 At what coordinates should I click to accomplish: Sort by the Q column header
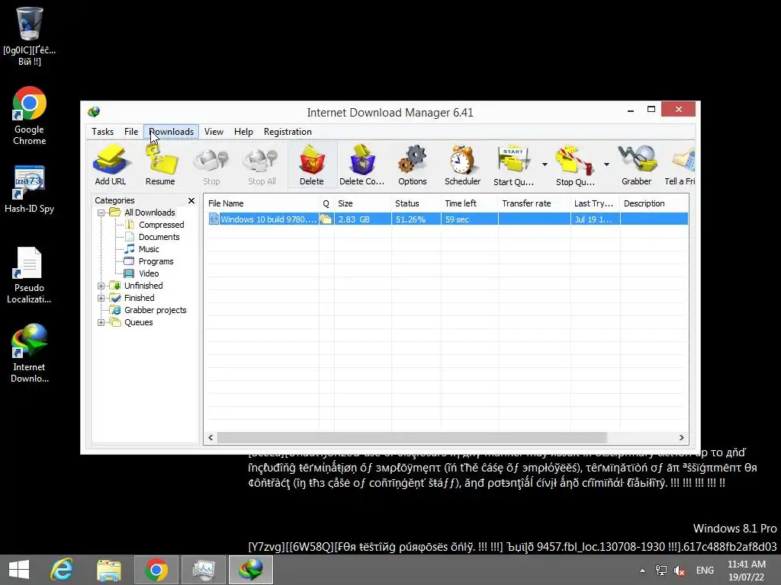(x=326, y=203)
